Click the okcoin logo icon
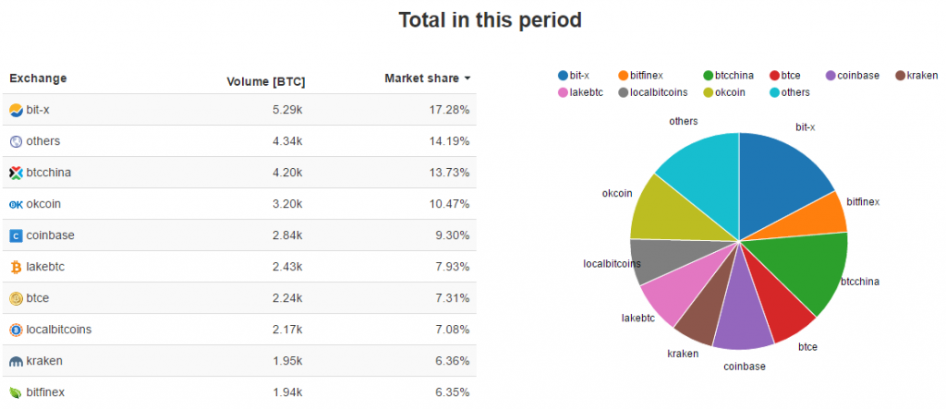Image resolution: width=946 pixels, height=409 pixels. 16,204
